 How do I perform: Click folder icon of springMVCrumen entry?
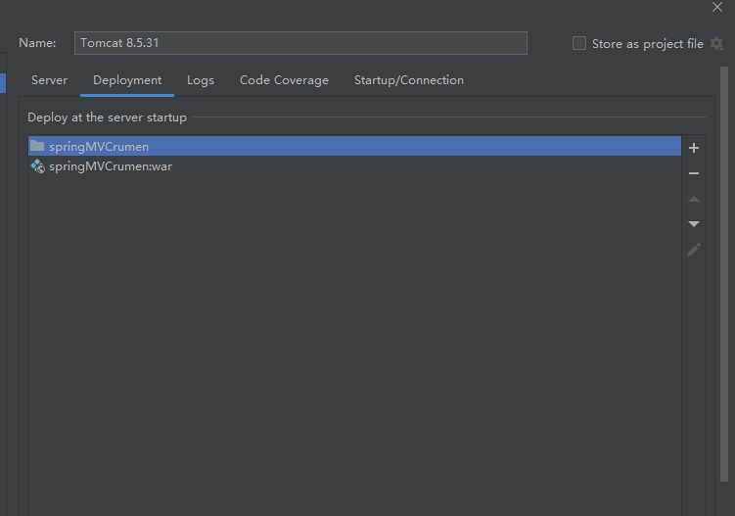pyautogui.click(x=37, y=146)
